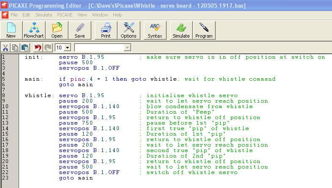
Task: Open the Options dialog
Action: [129, 30]
